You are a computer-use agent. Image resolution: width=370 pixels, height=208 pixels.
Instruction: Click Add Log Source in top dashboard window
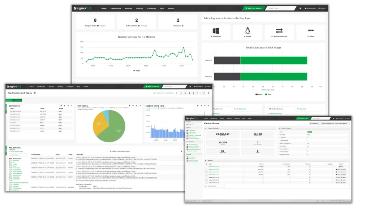253,8
